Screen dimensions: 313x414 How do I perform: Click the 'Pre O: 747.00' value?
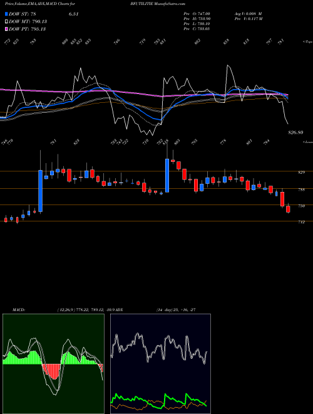(197, 14)
